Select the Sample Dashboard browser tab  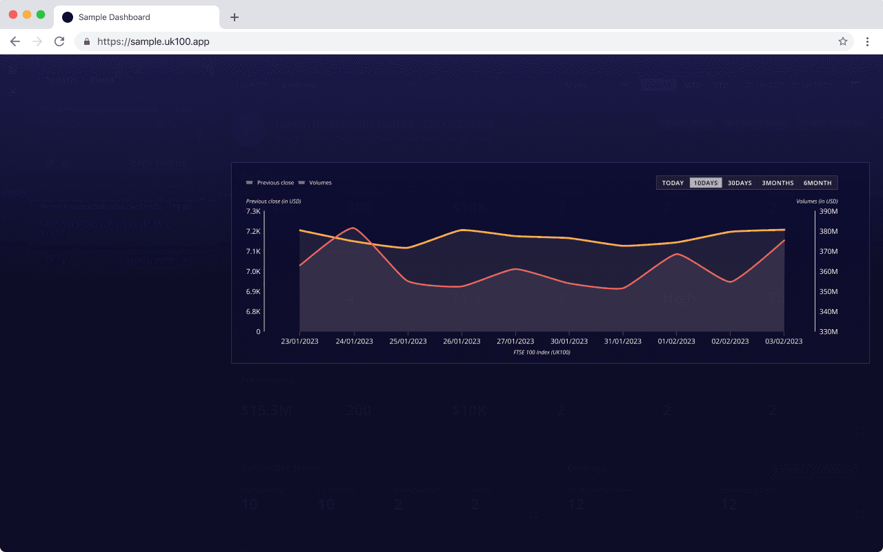tap(137, 17)
